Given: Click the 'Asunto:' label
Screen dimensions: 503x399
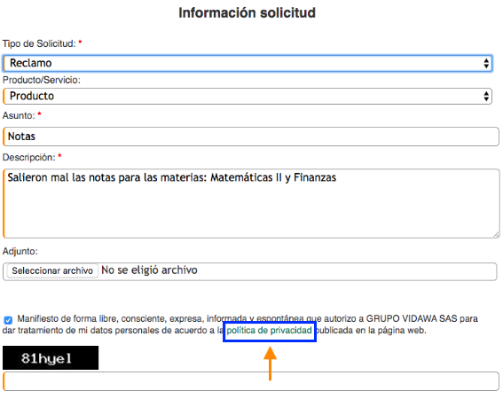Looking at the screenshot, I should (19, 115).
